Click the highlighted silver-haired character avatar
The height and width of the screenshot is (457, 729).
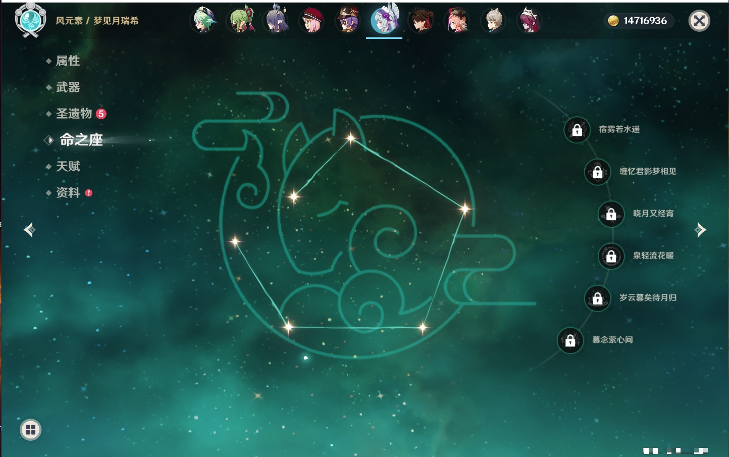385,20
